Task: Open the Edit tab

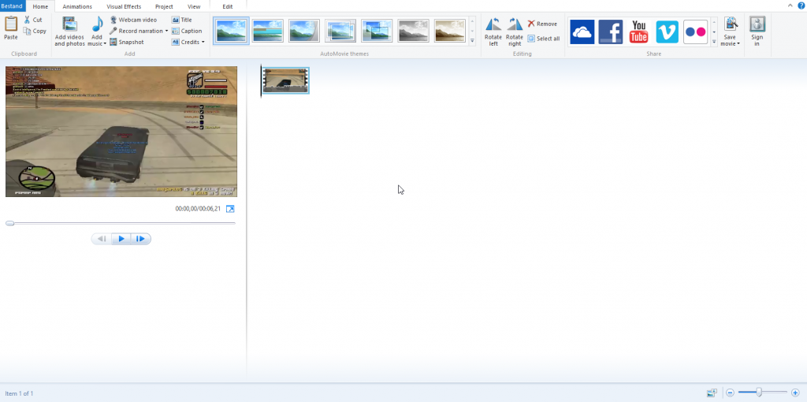Action: point(228,6)
